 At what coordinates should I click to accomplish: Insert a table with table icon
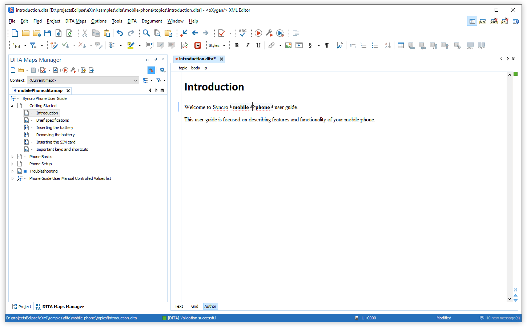click(401, 45)
